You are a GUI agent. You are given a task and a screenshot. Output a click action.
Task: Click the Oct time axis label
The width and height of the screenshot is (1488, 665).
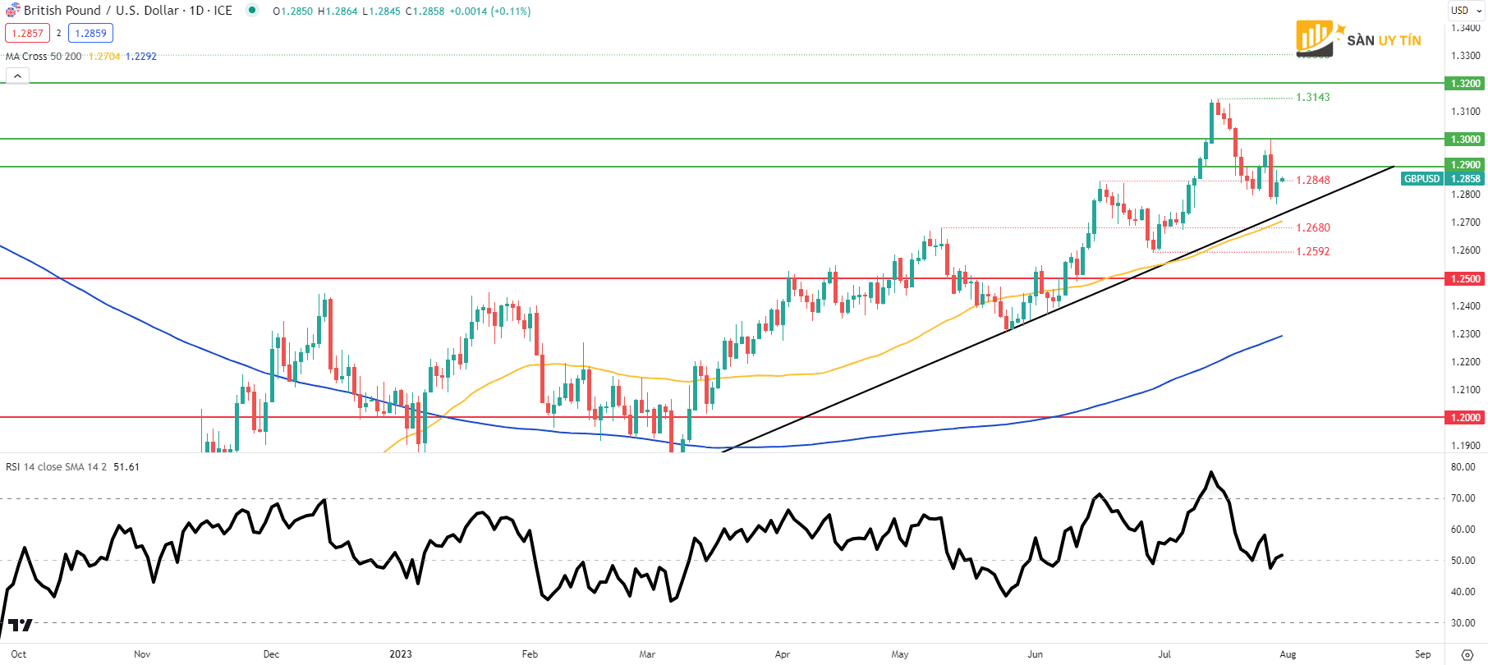tap(19, 654)
